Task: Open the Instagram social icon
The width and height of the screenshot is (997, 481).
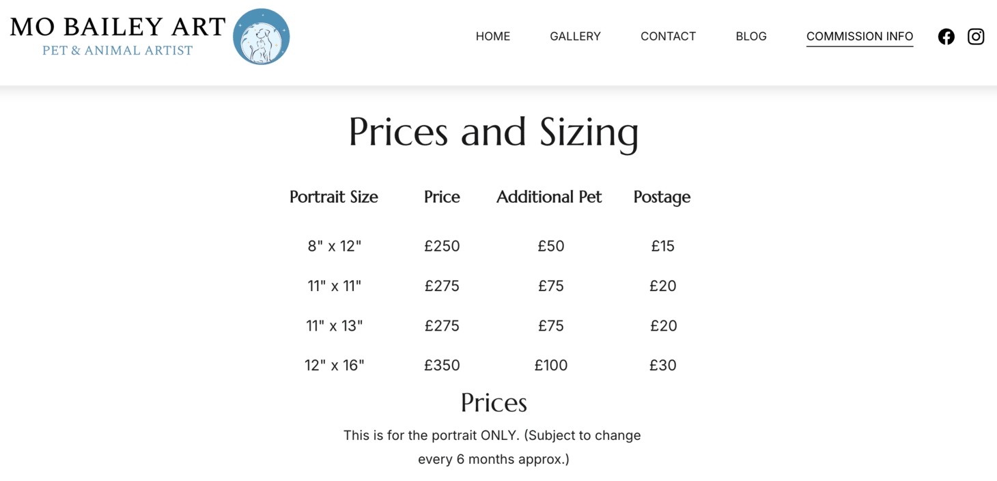Action: point(976,37)
